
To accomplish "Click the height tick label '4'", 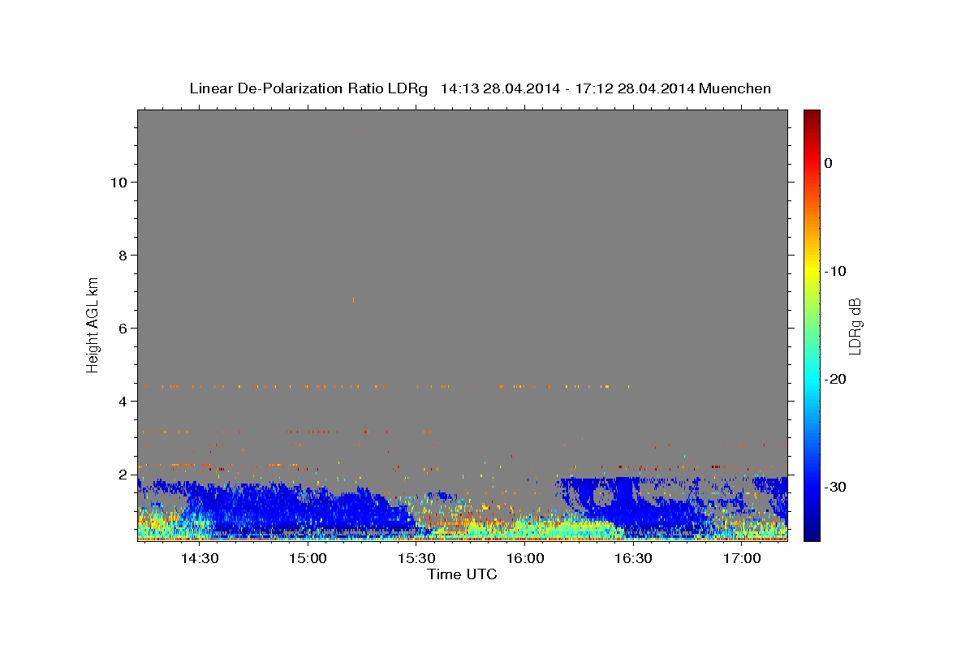I will point(122,401).
